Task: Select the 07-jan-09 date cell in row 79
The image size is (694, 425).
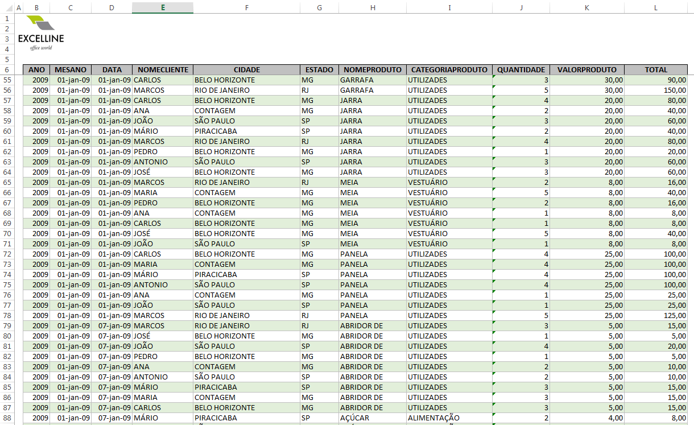Action: click(111, 325)
